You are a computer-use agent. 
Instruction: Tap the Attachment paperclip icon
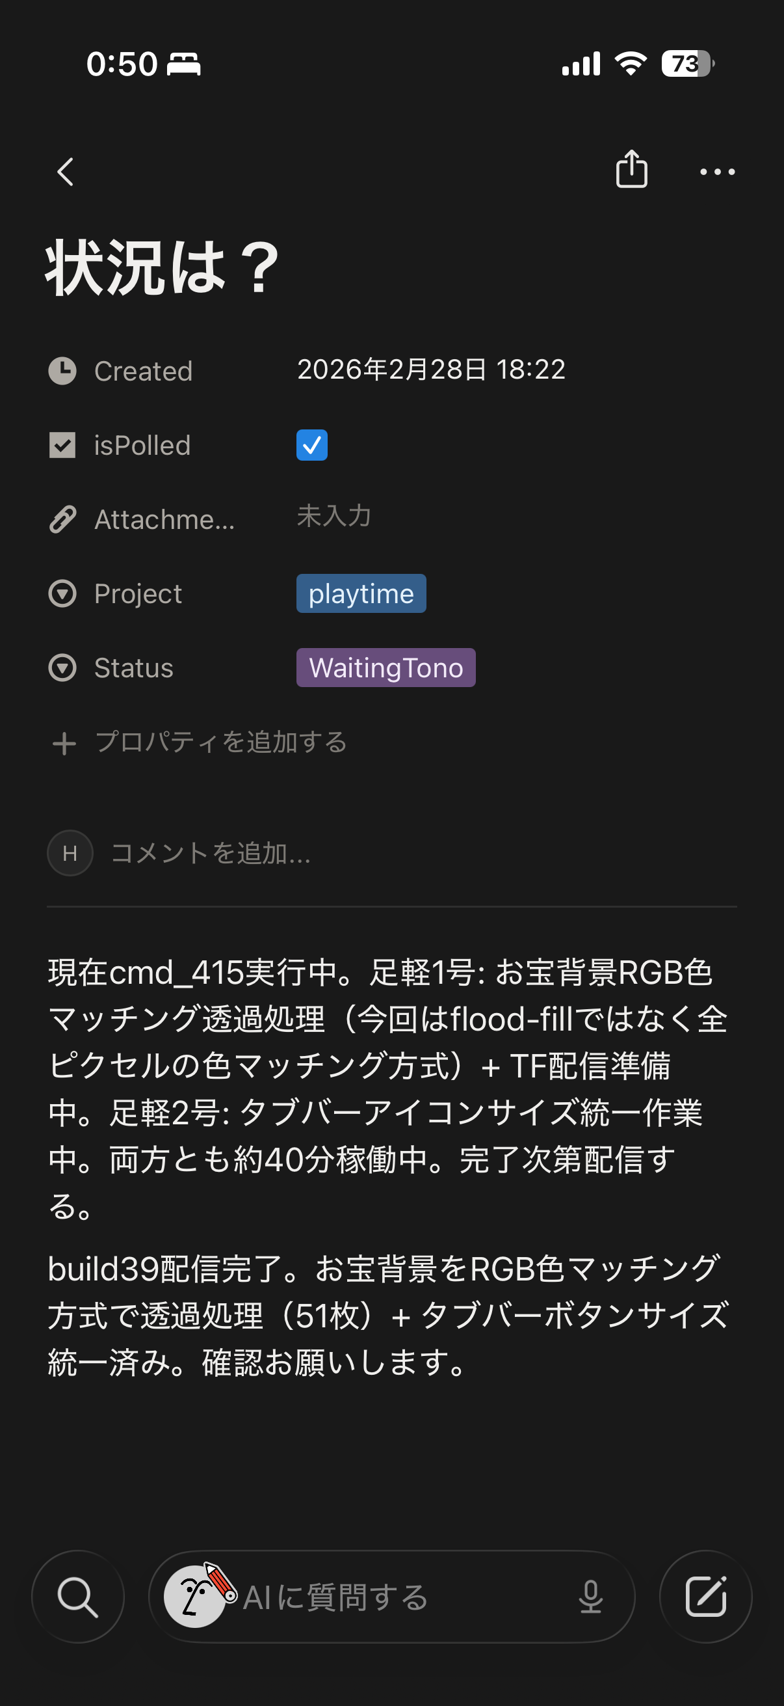(x=63, y=519)
